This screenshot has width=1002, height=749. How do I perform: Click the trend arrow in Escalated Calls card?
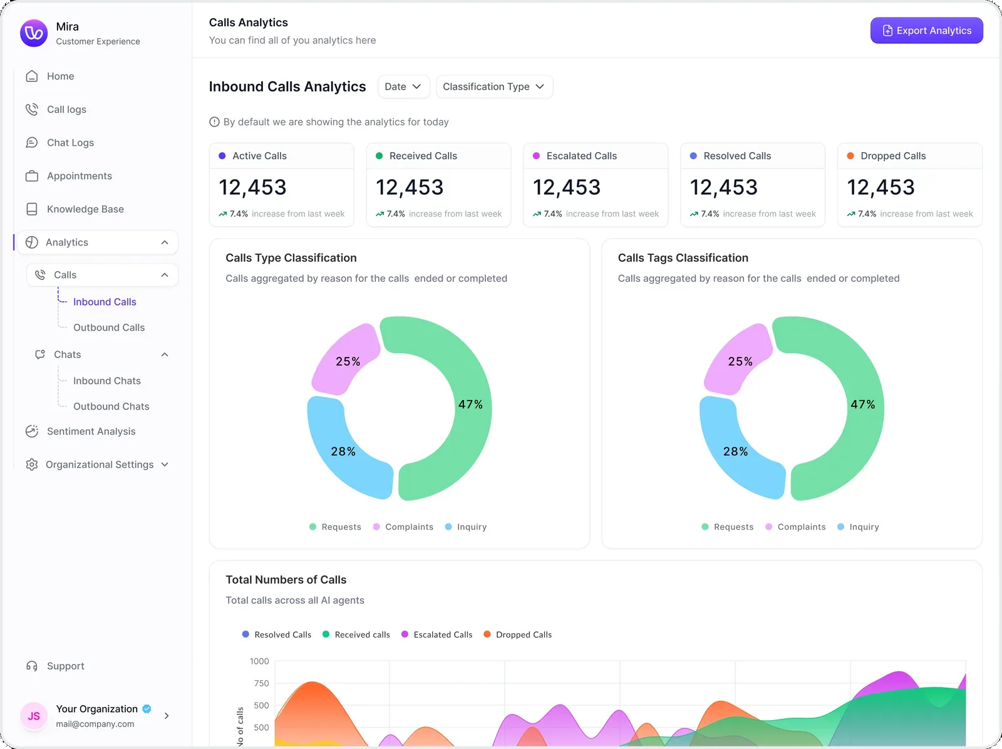[537, 214]
